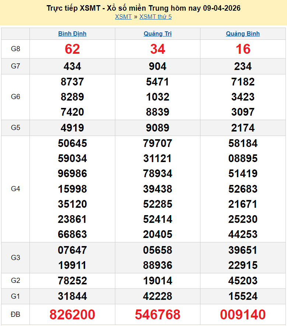This screenshot has width=287, height=326.
Task: Click the G3 number 88936
Action: point(158,265)
